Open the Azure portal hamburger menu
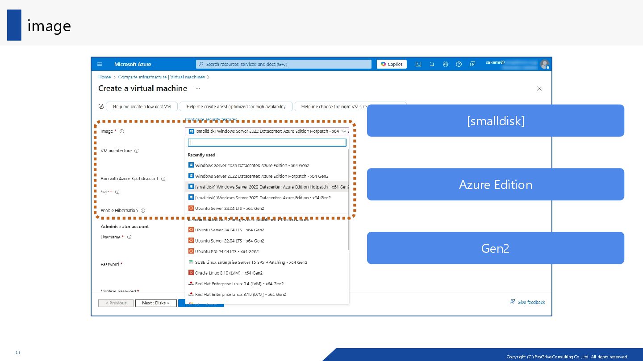The width and height of the screenshot is (643, 361). pyautogui.click(x=100, y=64)
